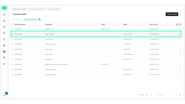This screenshot has height=104, width=185.
Task: Open the round circle icon in sidebar
Action: (x=4, y=45)
